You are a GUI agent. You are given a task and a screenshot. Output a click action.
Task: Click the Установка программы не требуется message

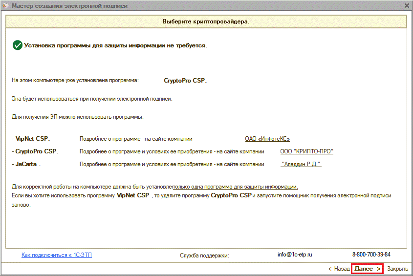(x=116, y=45)
